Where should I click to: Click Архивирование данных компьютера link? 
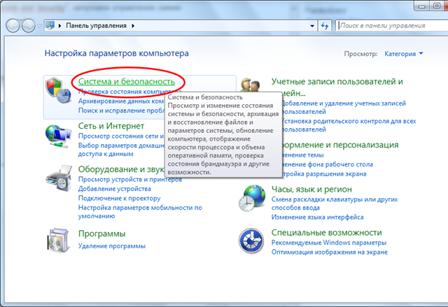(x=121, y=101)
